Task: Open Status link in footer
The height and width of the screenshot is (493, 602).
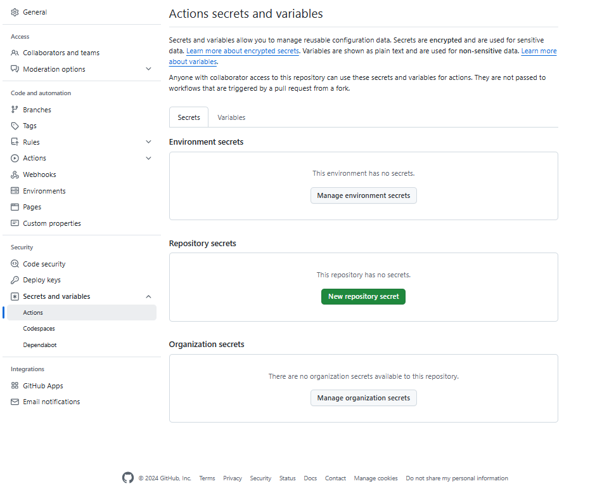Action: (287, 478)
